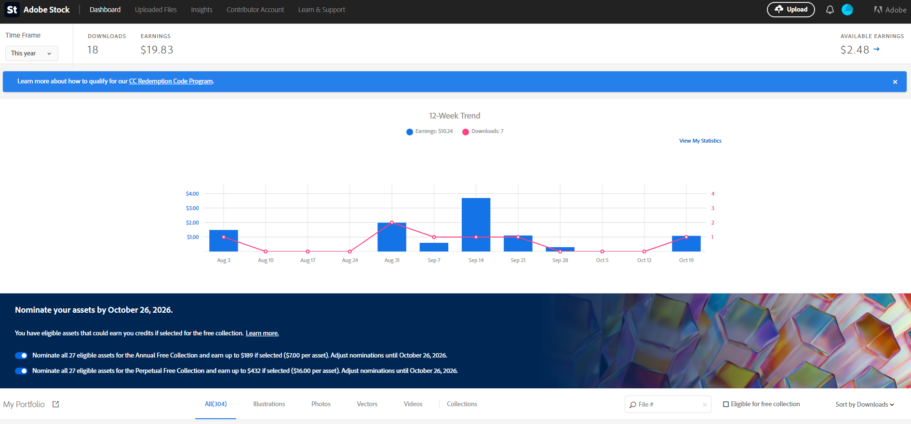Screen dimensions: 911x424
Task: Click the Adobe Stock St logo icon
Action: tap(12, 10)
